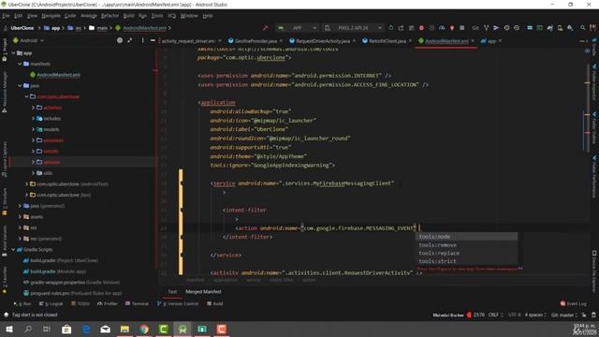Image resolution: width=599 pixels, height=337 pixels.
Task: Click the red debug bug icon
Action: click(421, 28)
